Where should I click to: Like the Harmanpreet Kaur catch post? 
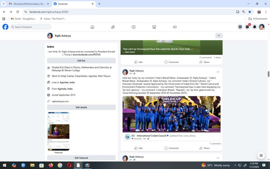[138, 62]
